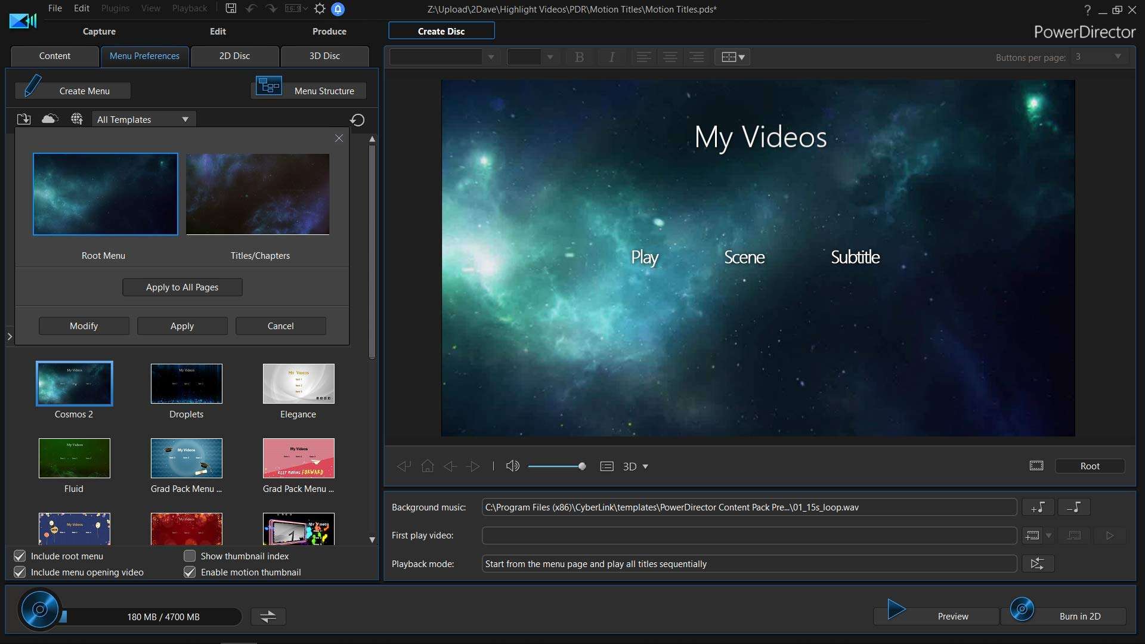Switch to the 2D Disc tab
The image size is (1145, 644).
point(234,55)
